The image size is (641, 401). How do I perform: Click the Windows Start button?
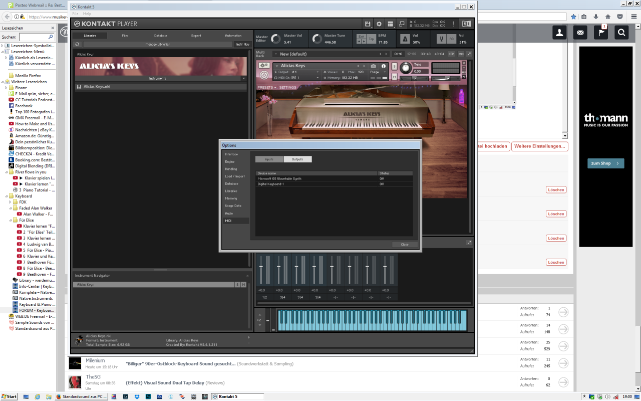pos(9,396)
